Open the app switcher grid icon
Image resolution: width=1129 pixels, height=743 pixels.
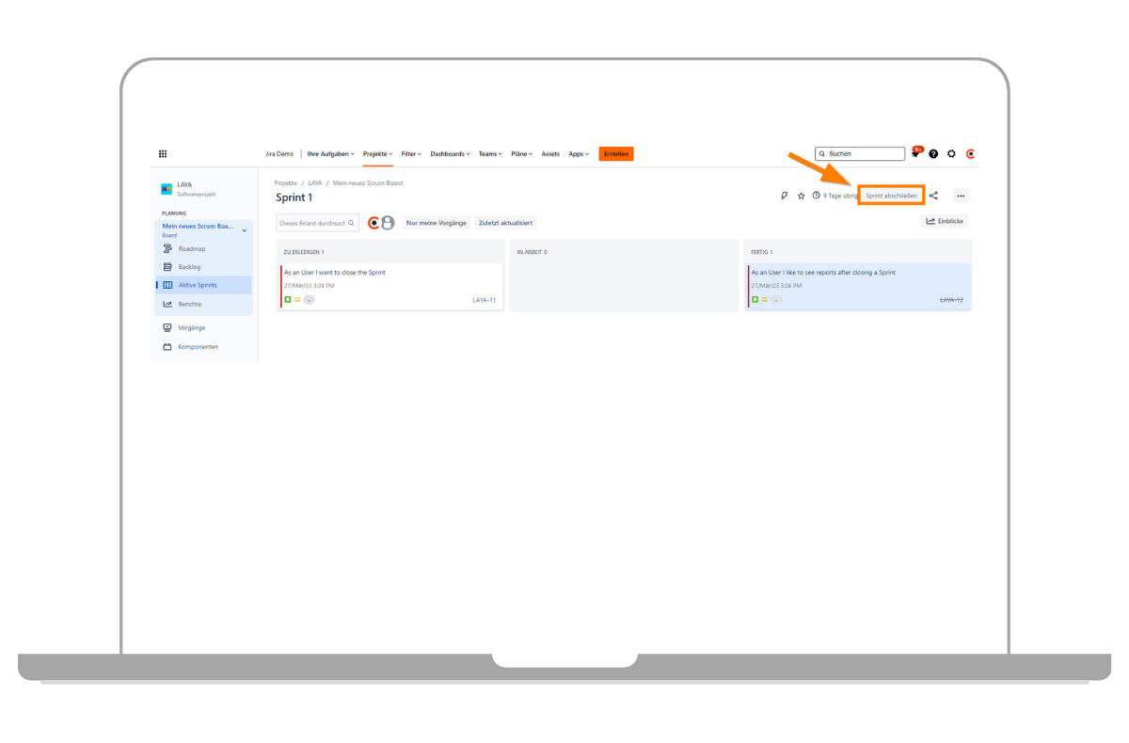[x=163, y=154]
